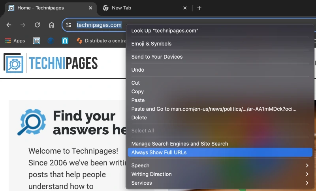Close the Home - Technipages tab
The image size is (316, 191).
90,8
